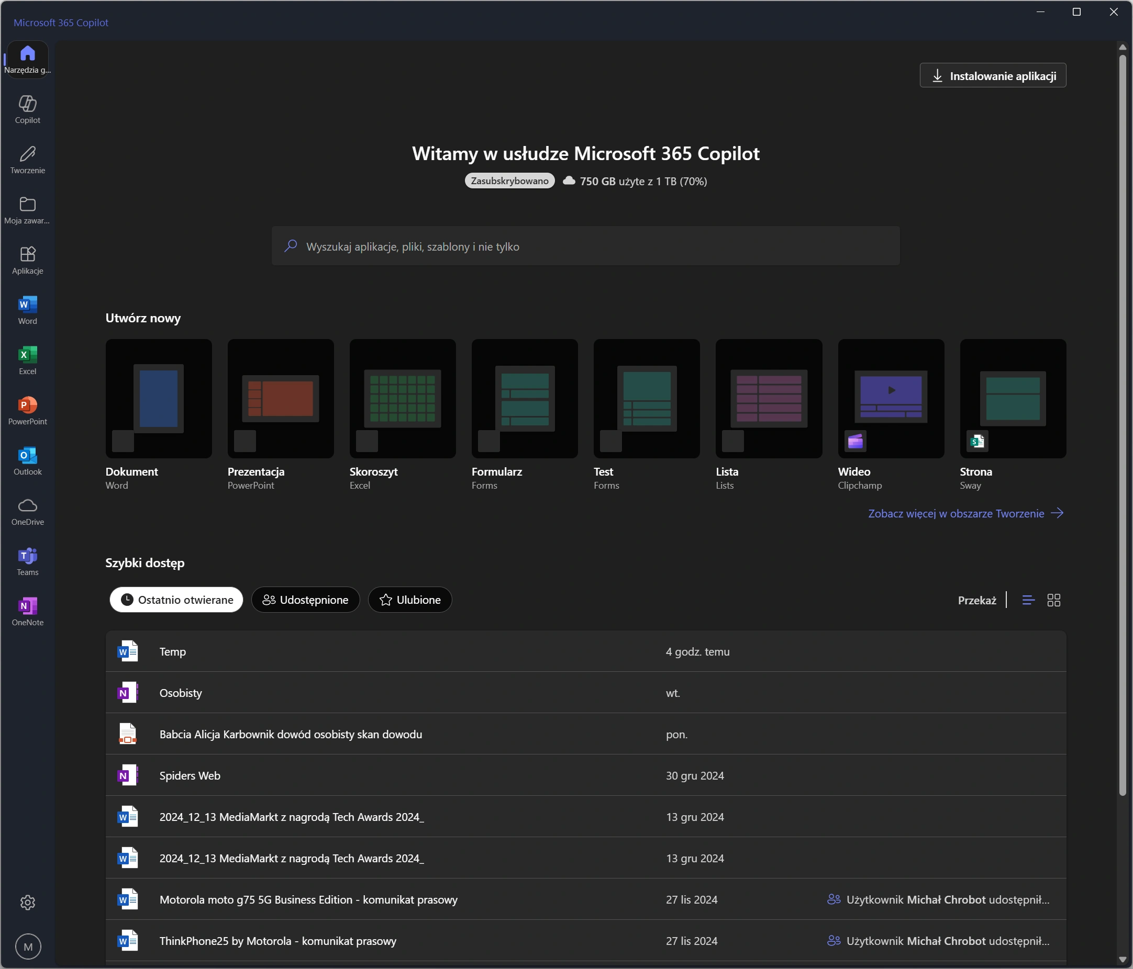Click the 750 GB storage usage text

coord(643,182)
